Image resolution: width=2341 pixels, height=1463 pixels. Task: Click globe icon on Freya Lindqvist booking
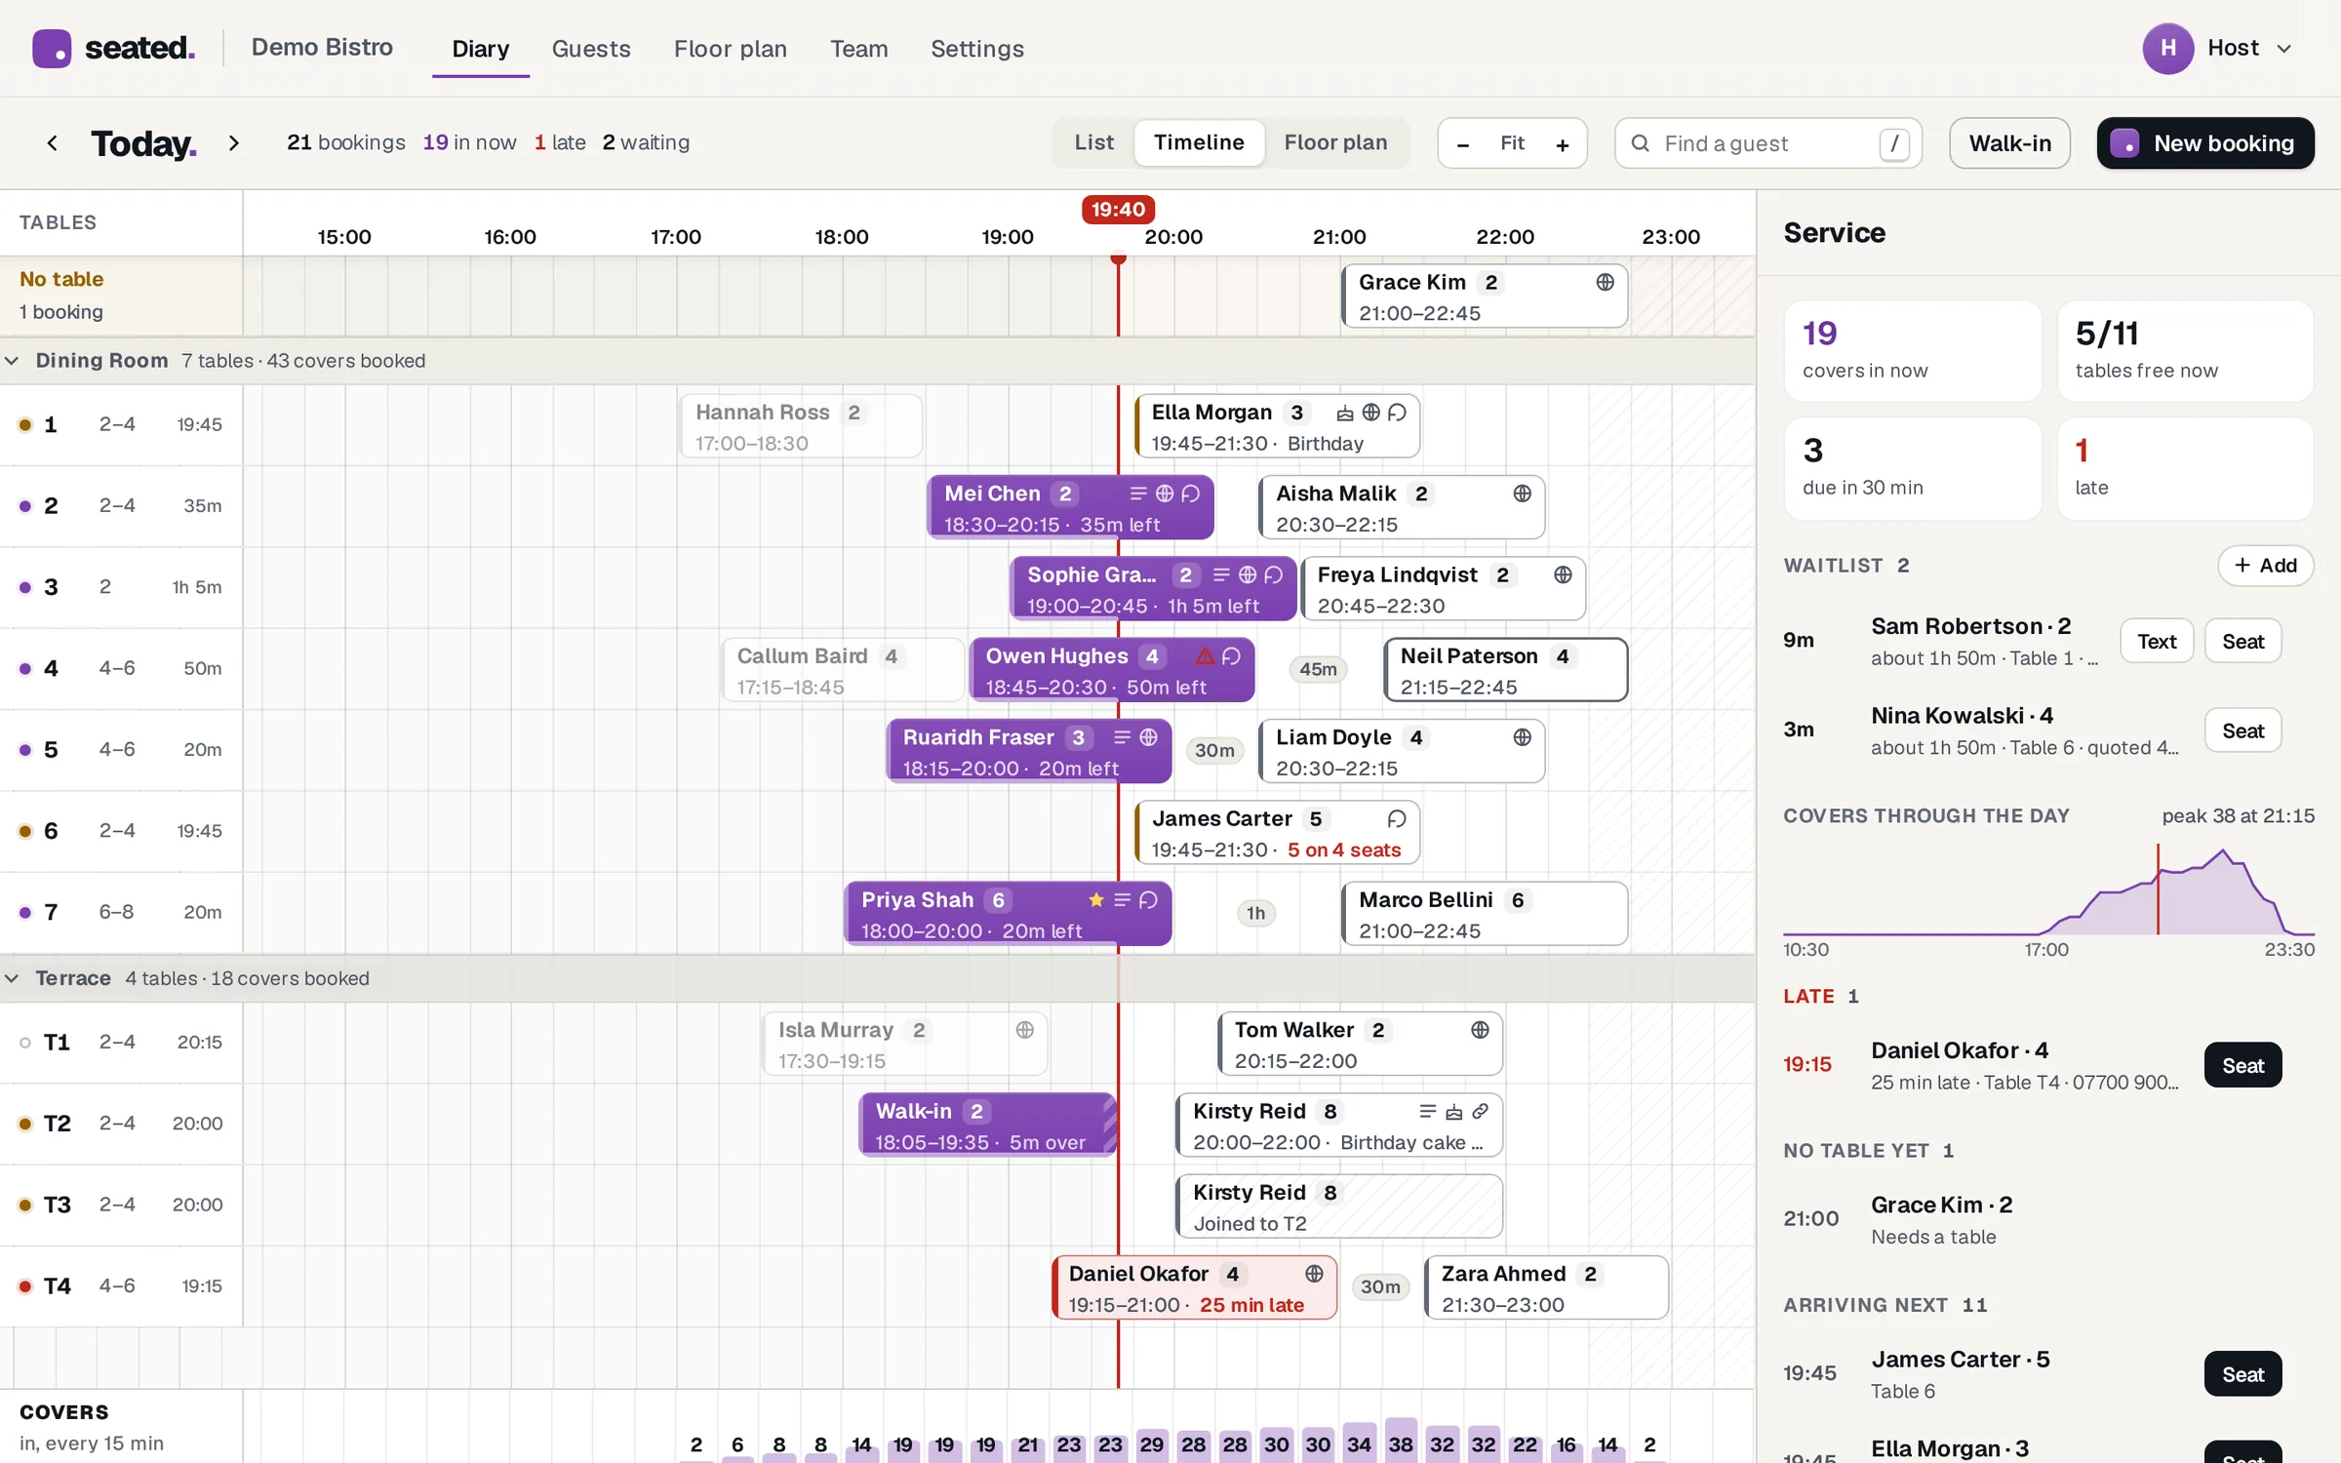(1563, 574)
